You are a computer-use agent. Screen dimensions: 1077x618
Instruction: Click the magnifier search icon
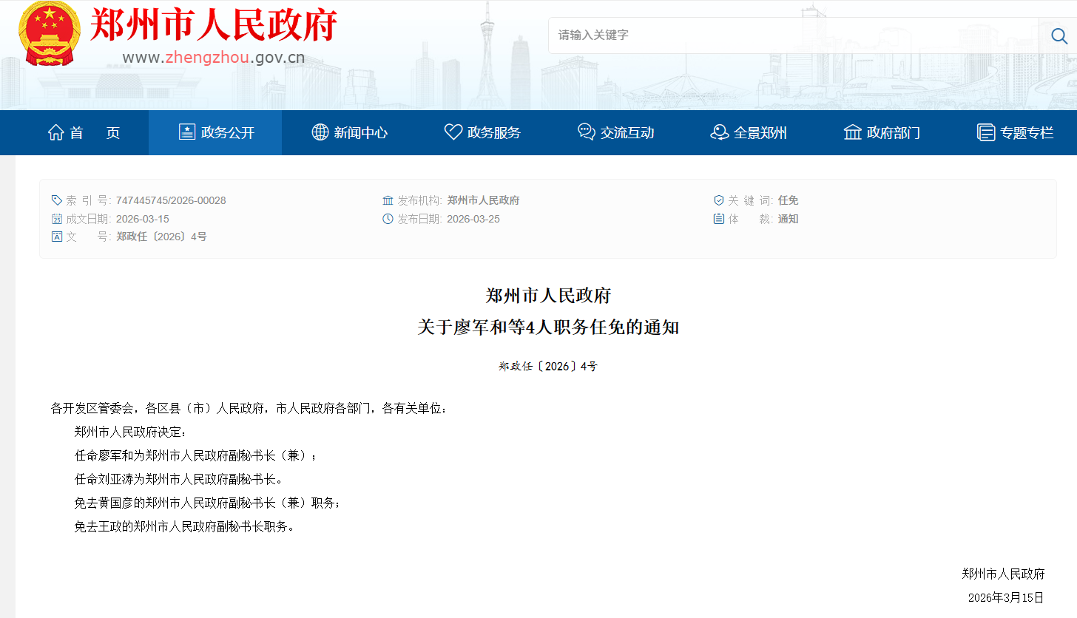(x=1058, y=35)
